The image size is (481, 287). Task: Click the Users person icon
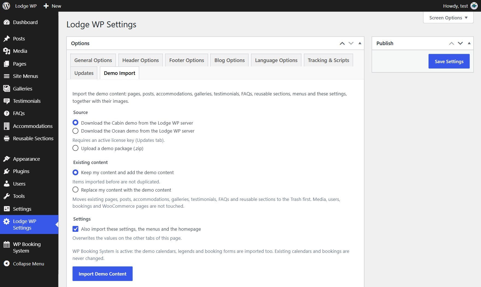[x=7, y=184]
